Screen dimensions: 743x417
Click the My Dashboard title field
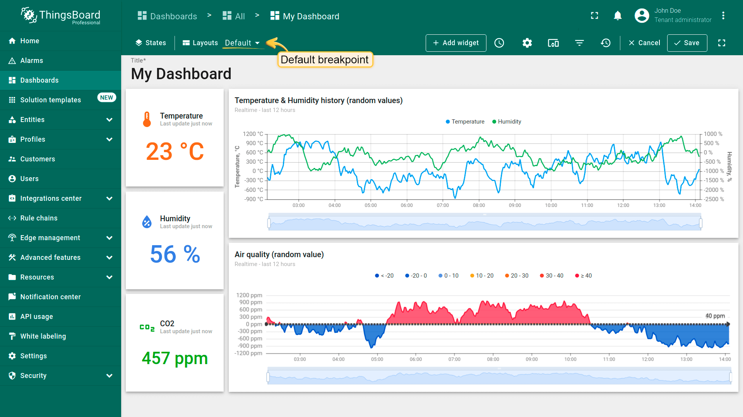(181, 74)
